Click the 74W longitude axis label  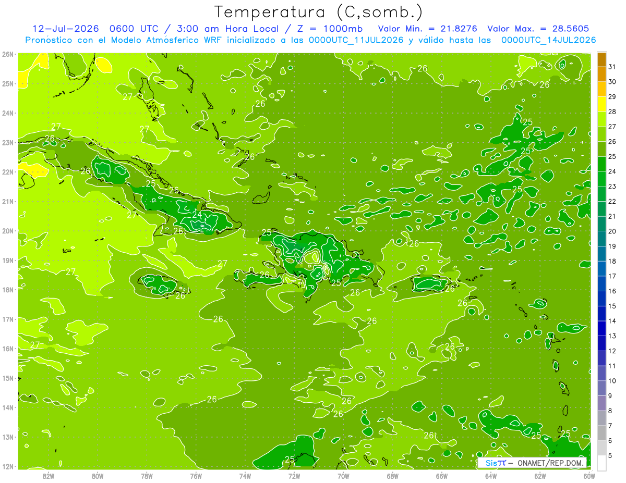tap(245, 476)
